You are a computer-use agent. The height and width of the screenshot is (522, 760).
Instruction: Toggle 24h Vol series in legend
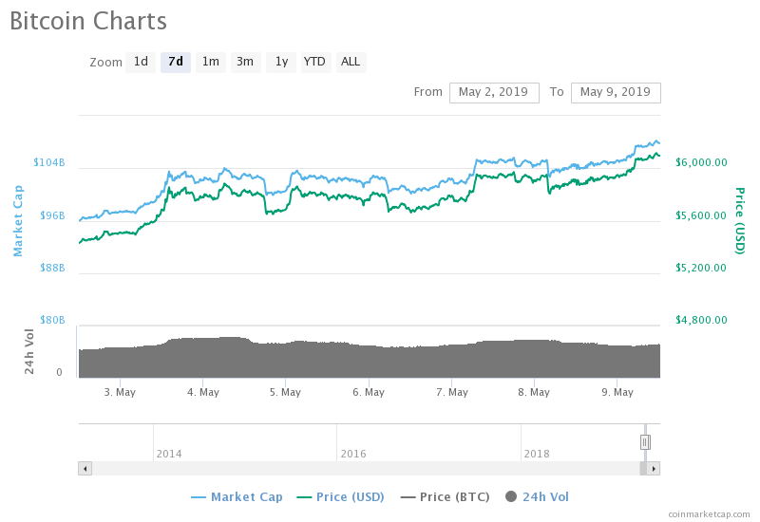pos(538,496)
